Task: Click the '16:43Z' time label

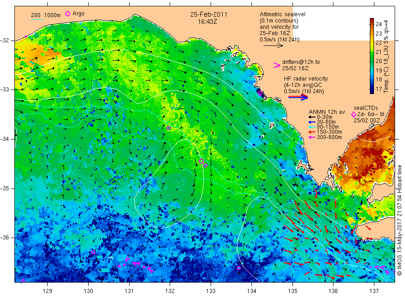Action: pos(207,22)
